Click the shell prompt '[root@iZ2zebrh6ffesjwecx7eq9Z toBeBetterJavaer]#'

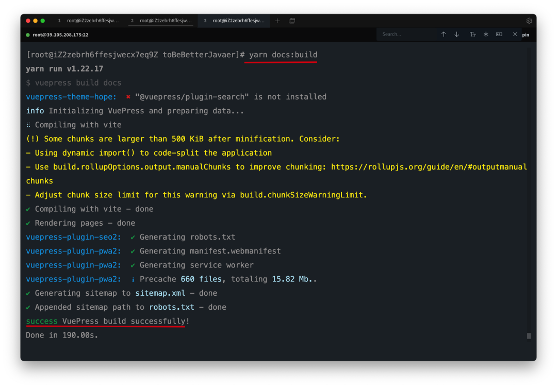[x=135, y=55]
